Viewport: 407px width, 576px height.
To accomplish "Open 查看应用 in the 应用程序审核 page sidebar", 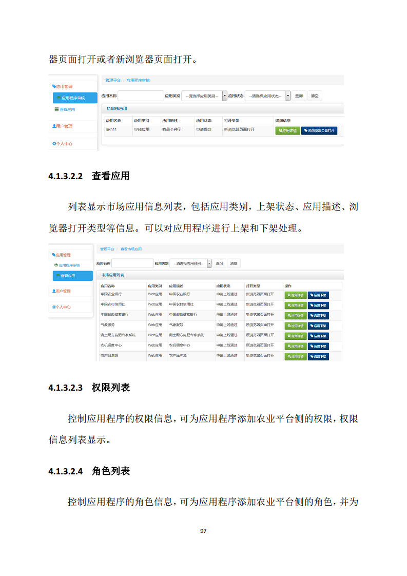I will [x=65, y=109].
